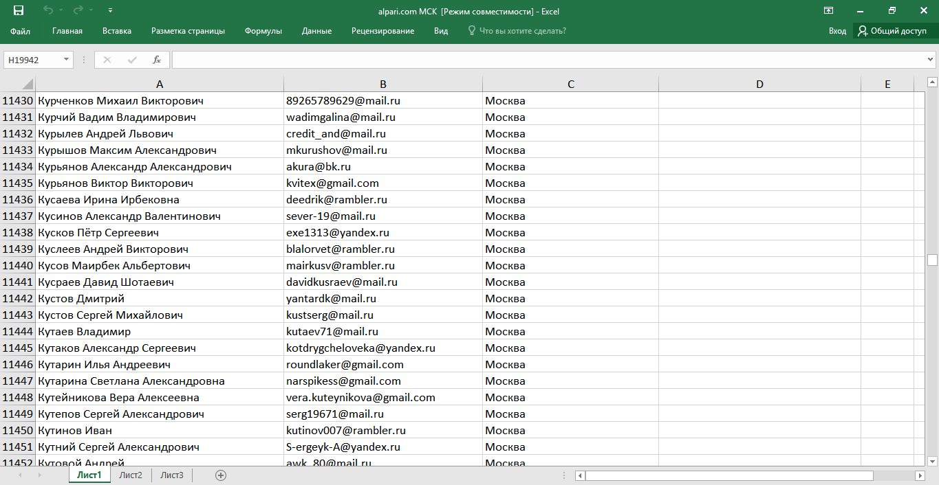Viewport: 939px width, 485px height.
Task: Open the Формулы ribbon tab
Action: 263,31
